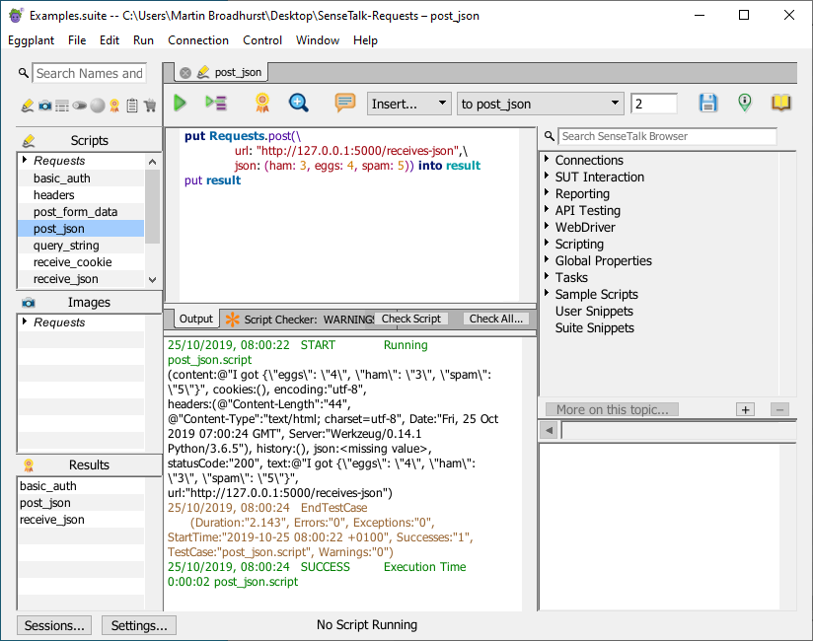
Task: Open the Eggplant menu
Action: 32,40
